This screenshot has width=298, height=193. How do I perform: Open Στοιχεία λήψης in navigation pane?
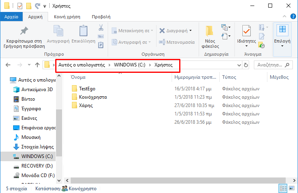click(33, 147)
